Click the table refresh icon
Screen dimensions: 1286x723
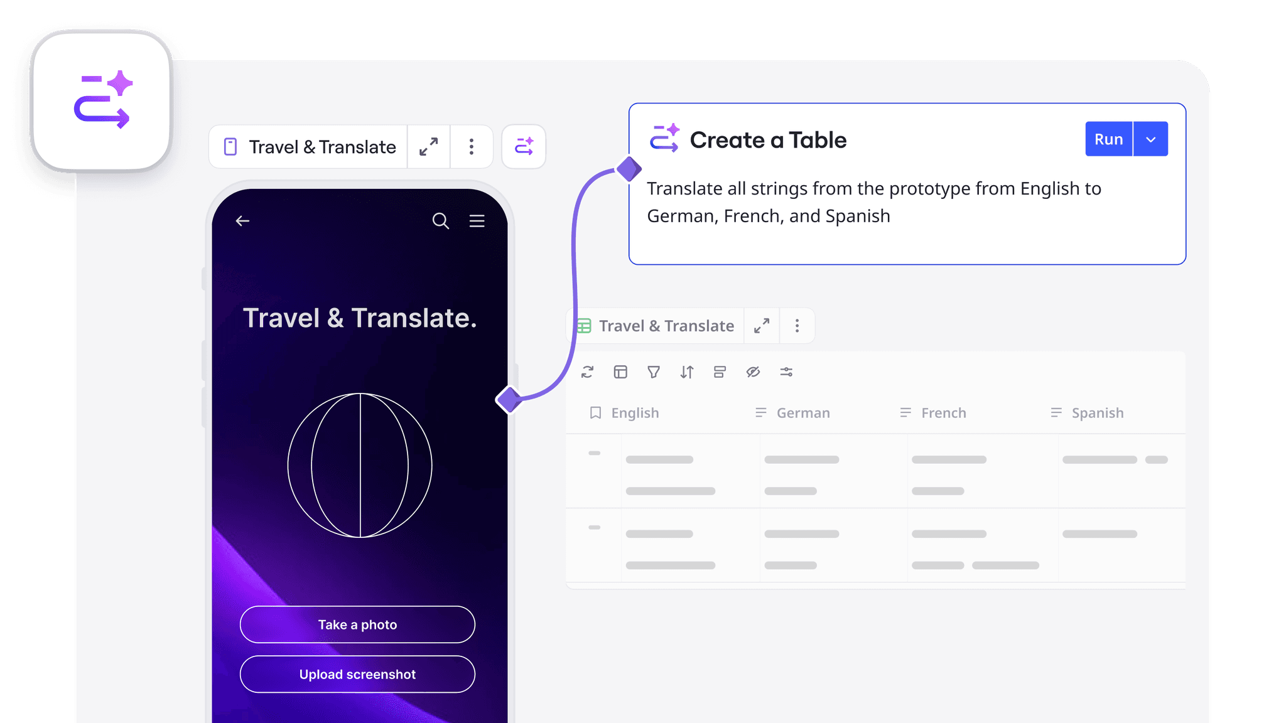[x=587, y=372]
